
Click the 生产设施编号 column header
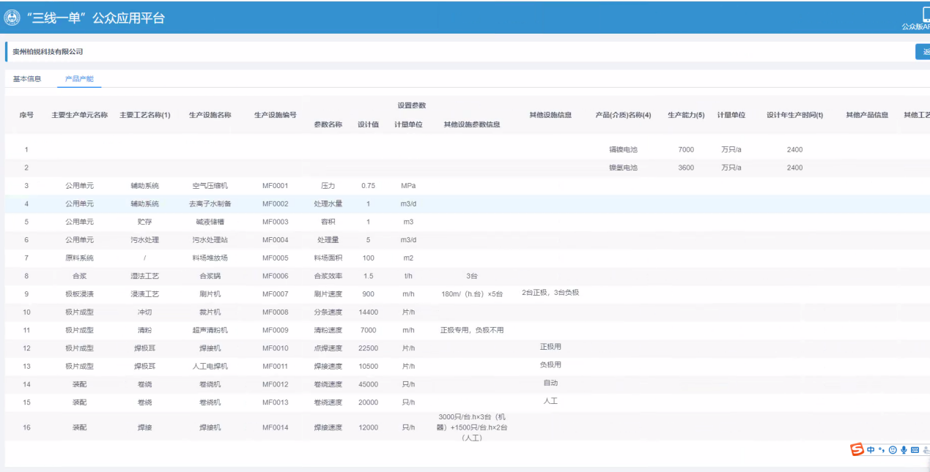click(276, 115)
